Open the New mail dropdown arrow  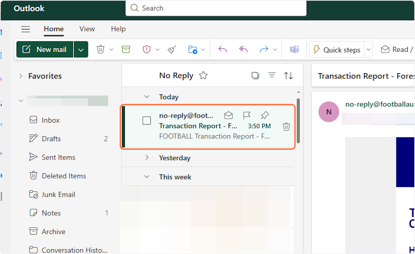[81, 50]
